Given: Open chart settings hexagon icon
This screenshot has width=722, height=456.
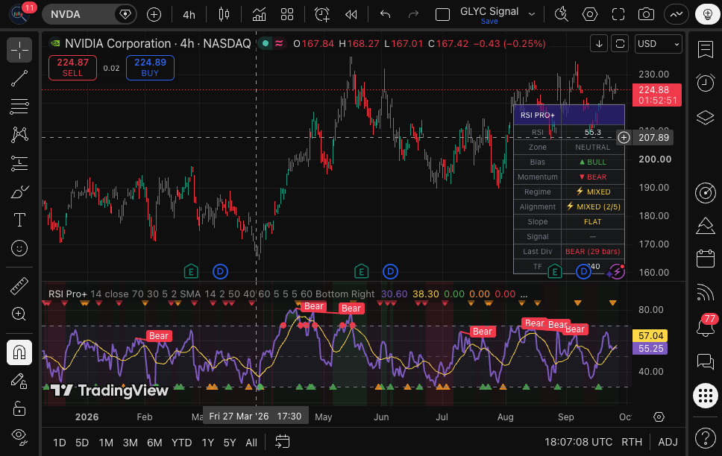Looking at the screenshot, I should [x=590, y=14].
